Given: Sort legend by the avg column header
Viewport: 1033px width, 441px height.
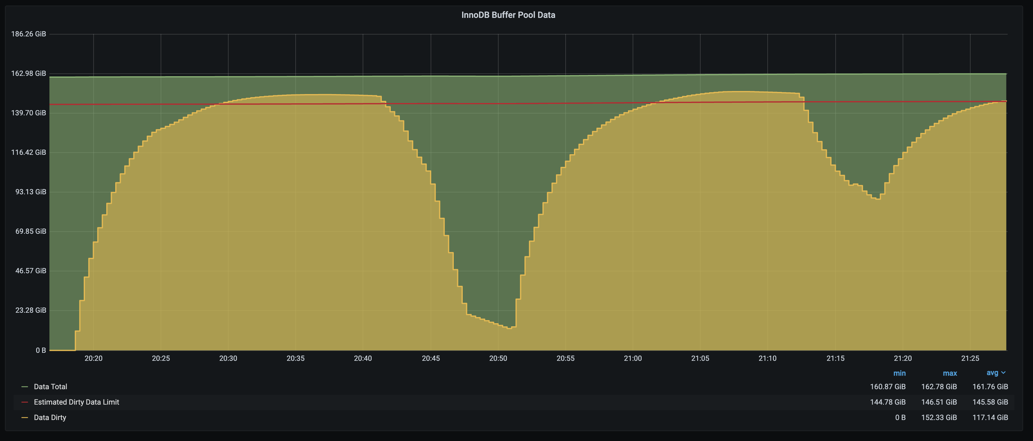Looking at the screenshot, I should coord(992,373).
